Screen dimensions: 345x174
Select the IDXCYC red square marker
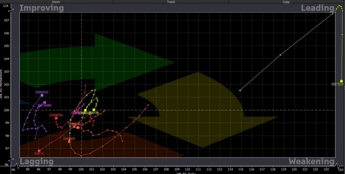coord(39,151)
